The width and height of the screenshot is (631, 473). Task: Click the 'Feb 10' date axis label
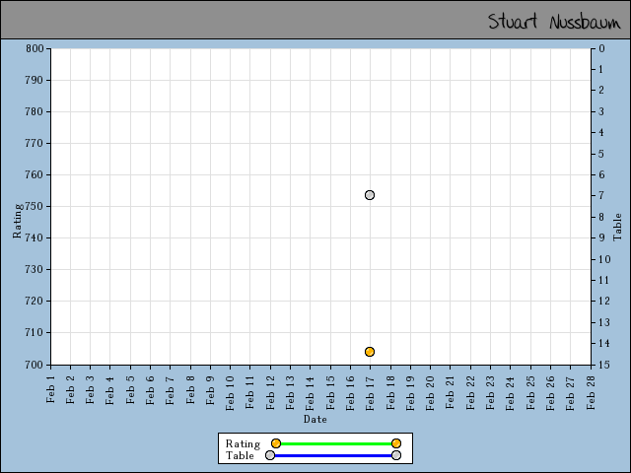click(230, 393)
